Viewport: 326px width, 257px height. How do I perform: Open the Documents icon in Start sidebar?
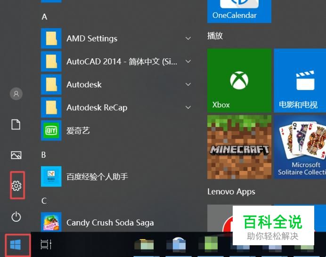coord(16,124)
